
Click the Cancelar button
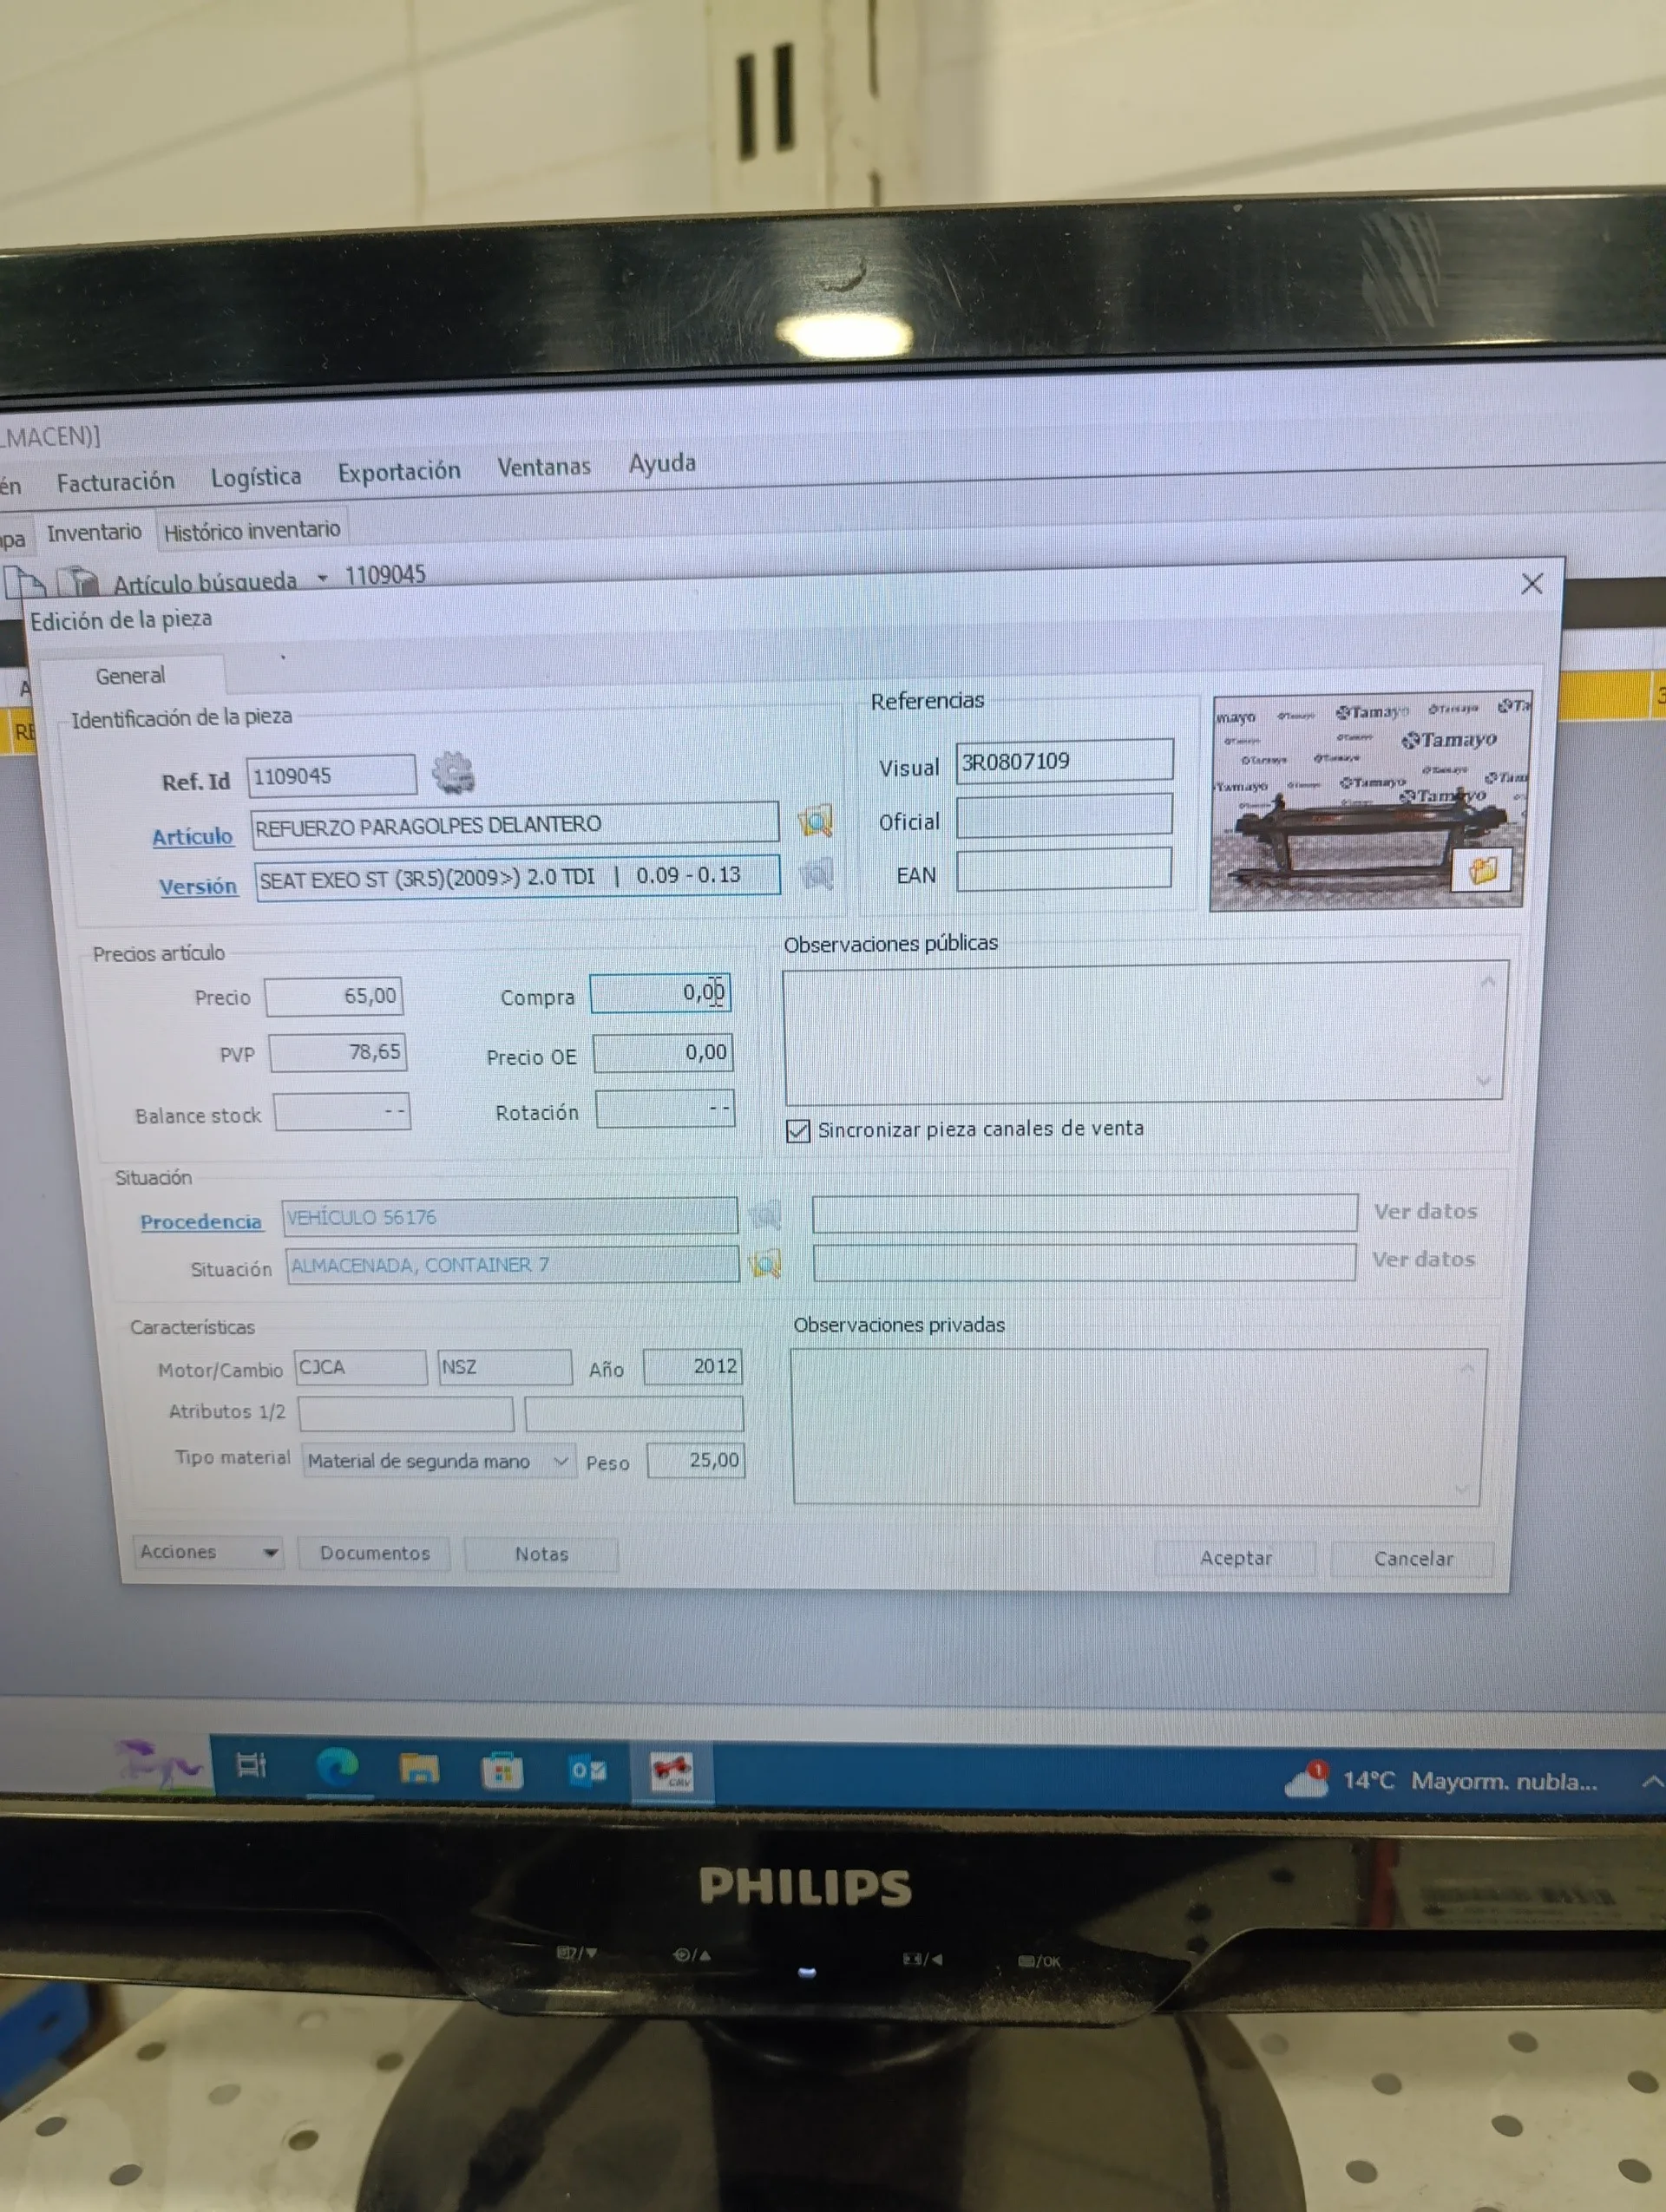tap(1412, 1558)
